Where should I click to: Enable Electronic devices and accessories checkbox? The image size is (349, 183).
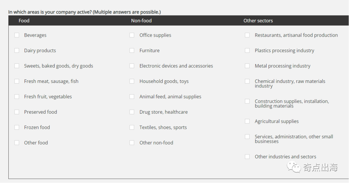tap(132, 66)
